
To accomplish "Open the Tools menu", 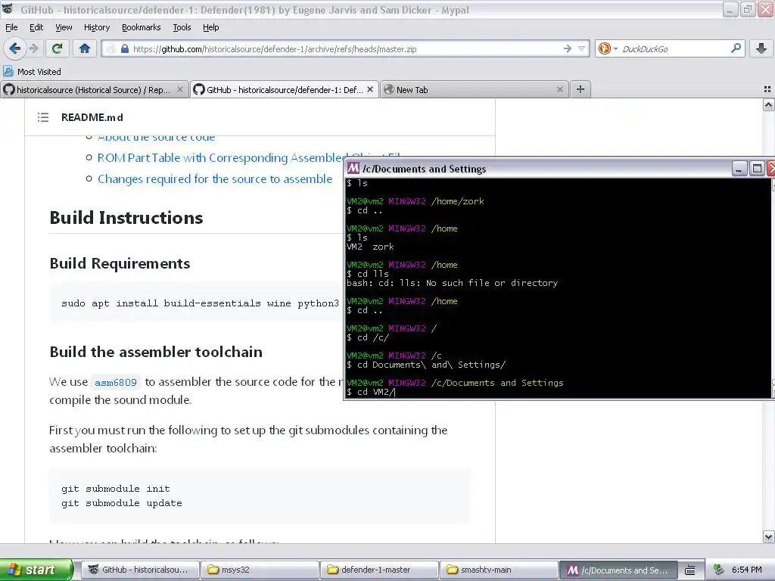I will pyautogui.click(x=182, y=27).
